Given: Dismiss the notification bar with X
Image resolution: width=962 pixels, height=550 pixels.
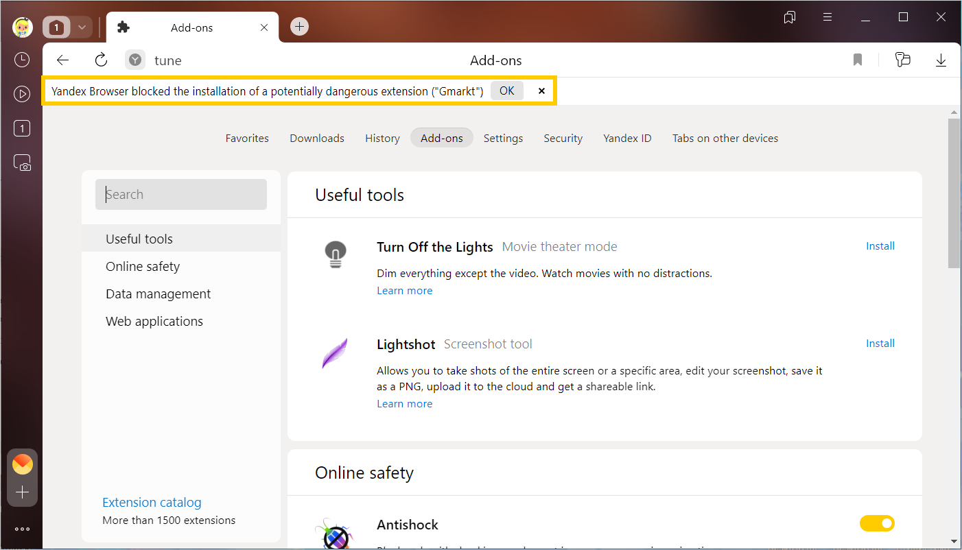Looking at the screenshot, I should (541, 91).
